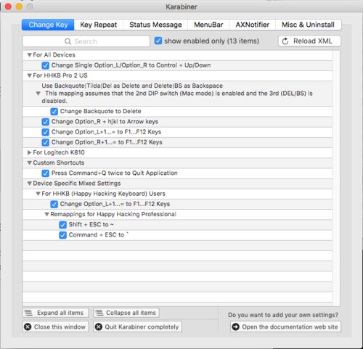
Task: Click the Expand all items list icon
Action: (x=28, y=313)
